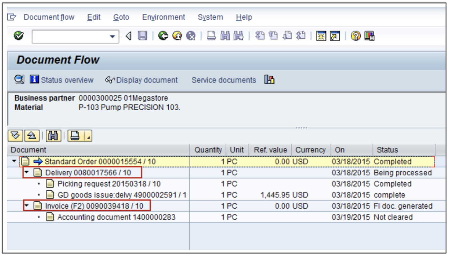This screenshot has width=449, height=256.
Task: Click the green checkmark Enter icon
Action: click(x=18, y=36)
